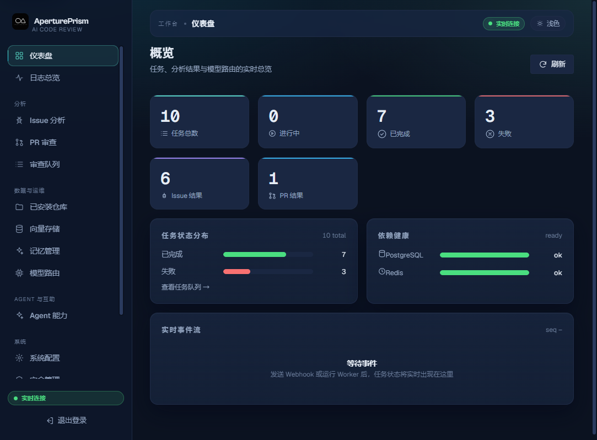Viewport: 597px width, 440px height.
Task: Open Agent 能力 page
Action: 63,315
